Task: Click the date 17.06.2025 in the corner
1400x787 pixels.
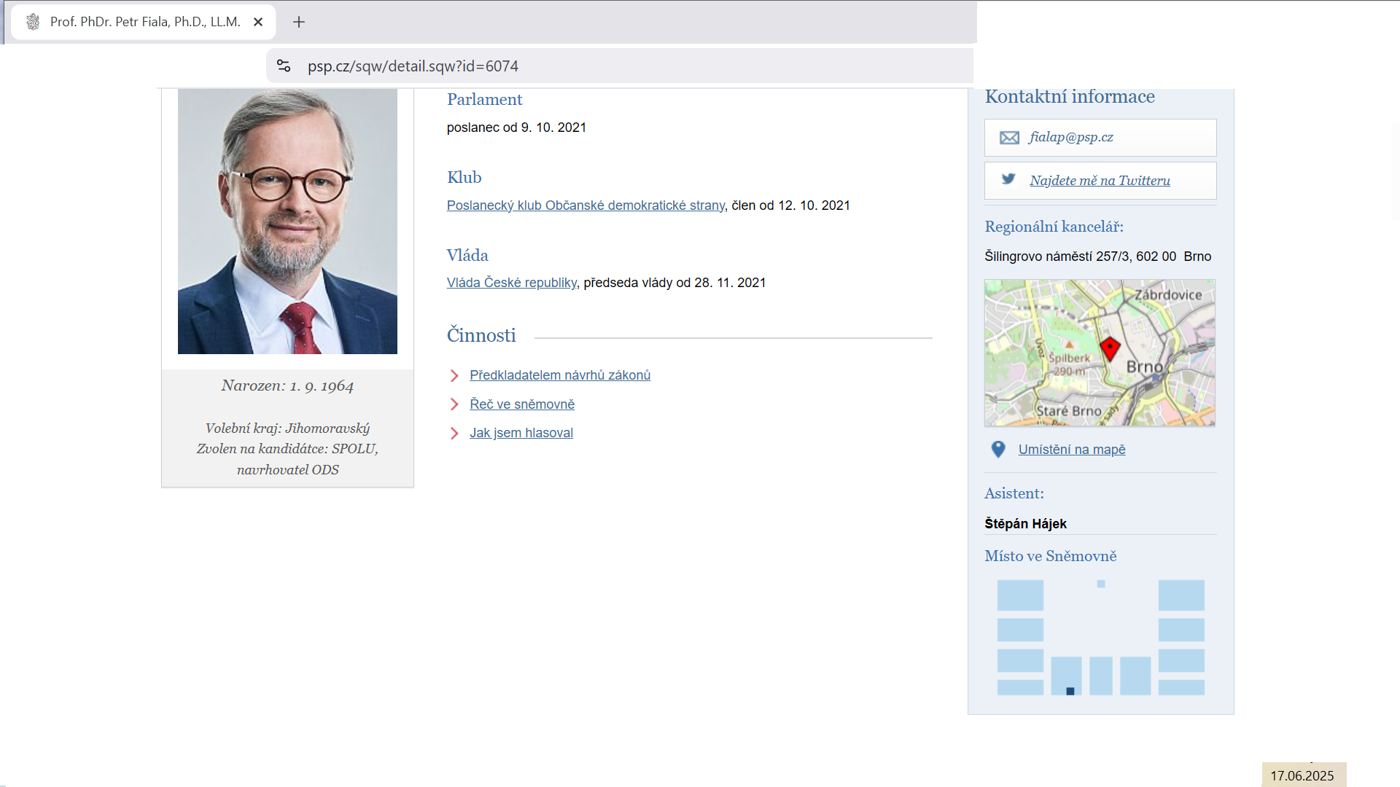Action: (1302, 775)
